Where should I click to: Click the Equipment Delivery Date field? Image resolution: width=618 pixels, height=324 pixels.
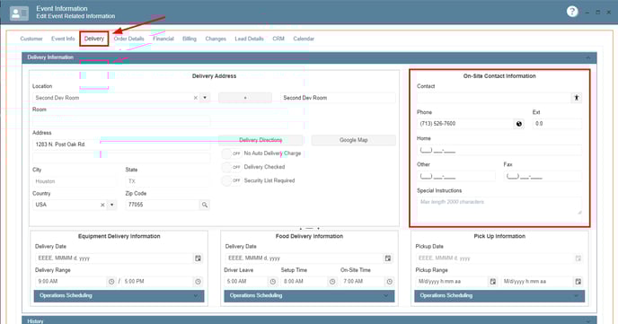[114, 258]
